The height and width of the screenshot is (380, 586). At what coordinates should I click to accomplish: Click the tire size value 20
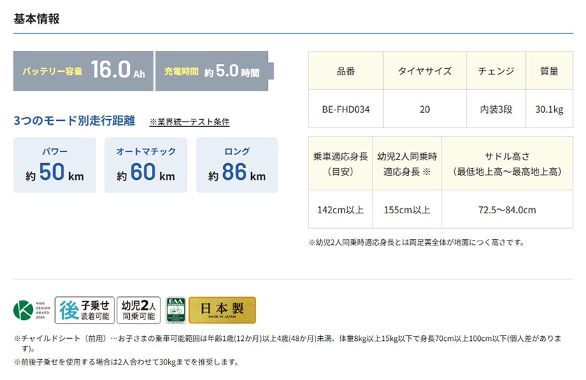425,109
